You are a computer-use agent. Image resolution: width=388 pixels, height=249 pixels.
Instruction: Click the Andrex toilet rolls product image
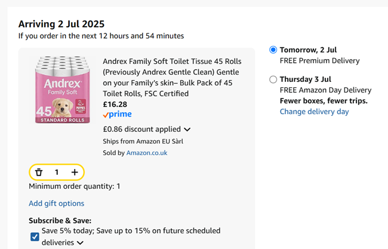(60, 90)
